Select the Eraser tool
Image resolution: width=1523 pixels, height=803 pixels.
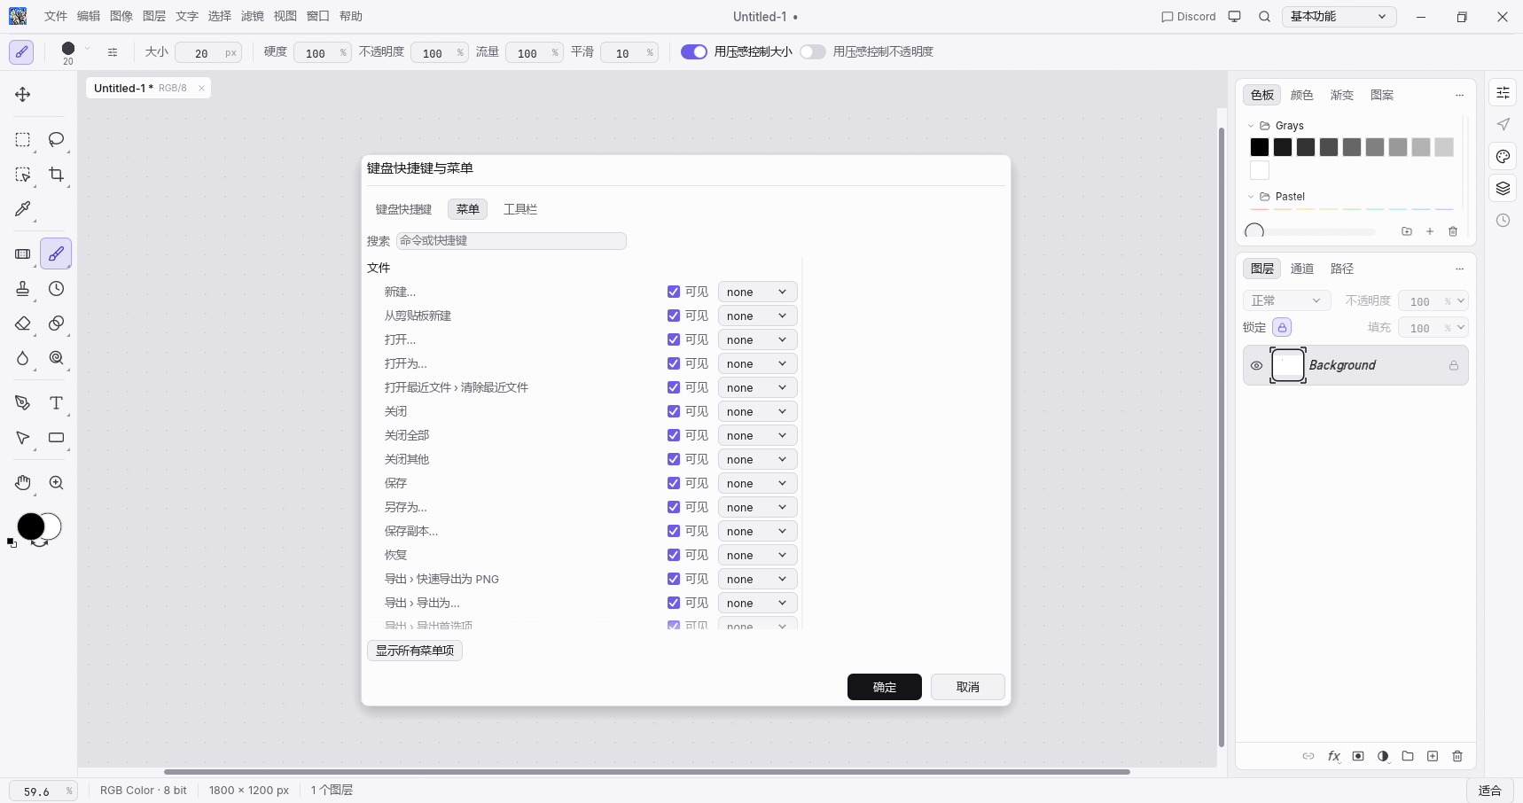23,324
